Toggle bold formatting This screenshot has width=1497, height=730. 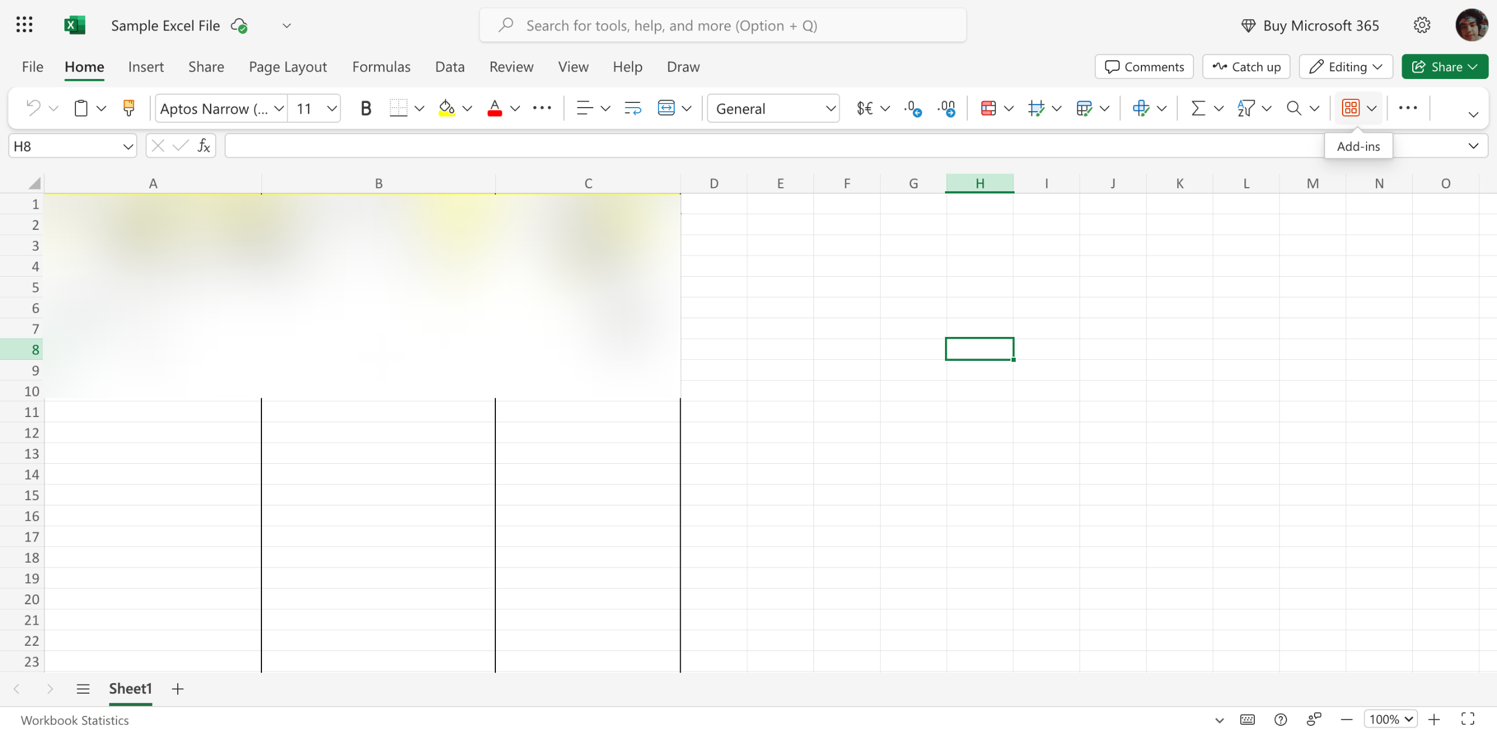(365, 108)
